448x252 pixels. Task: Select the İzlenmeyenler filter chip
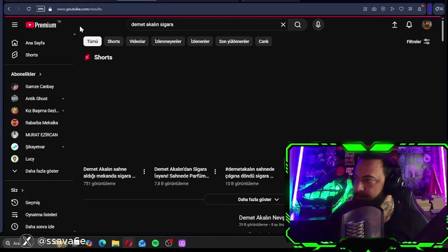point(168,41)
